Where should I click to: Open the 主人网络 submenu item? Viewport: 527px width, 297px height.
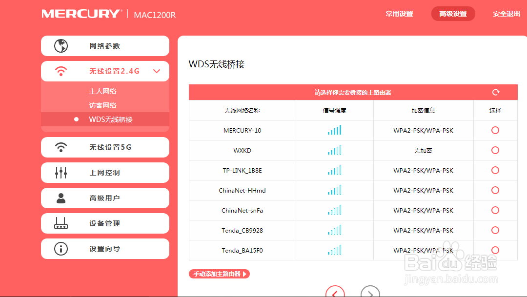point(103,91)
